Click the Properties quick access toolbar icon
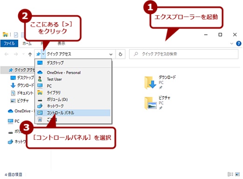 click(16, 35)
